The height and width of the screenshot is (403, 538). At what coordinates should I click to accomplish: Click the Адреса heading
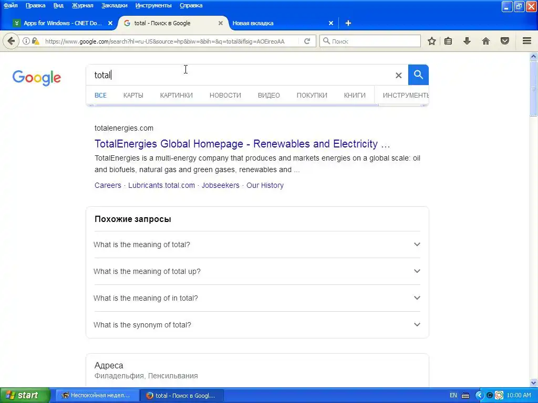point(109,365)
